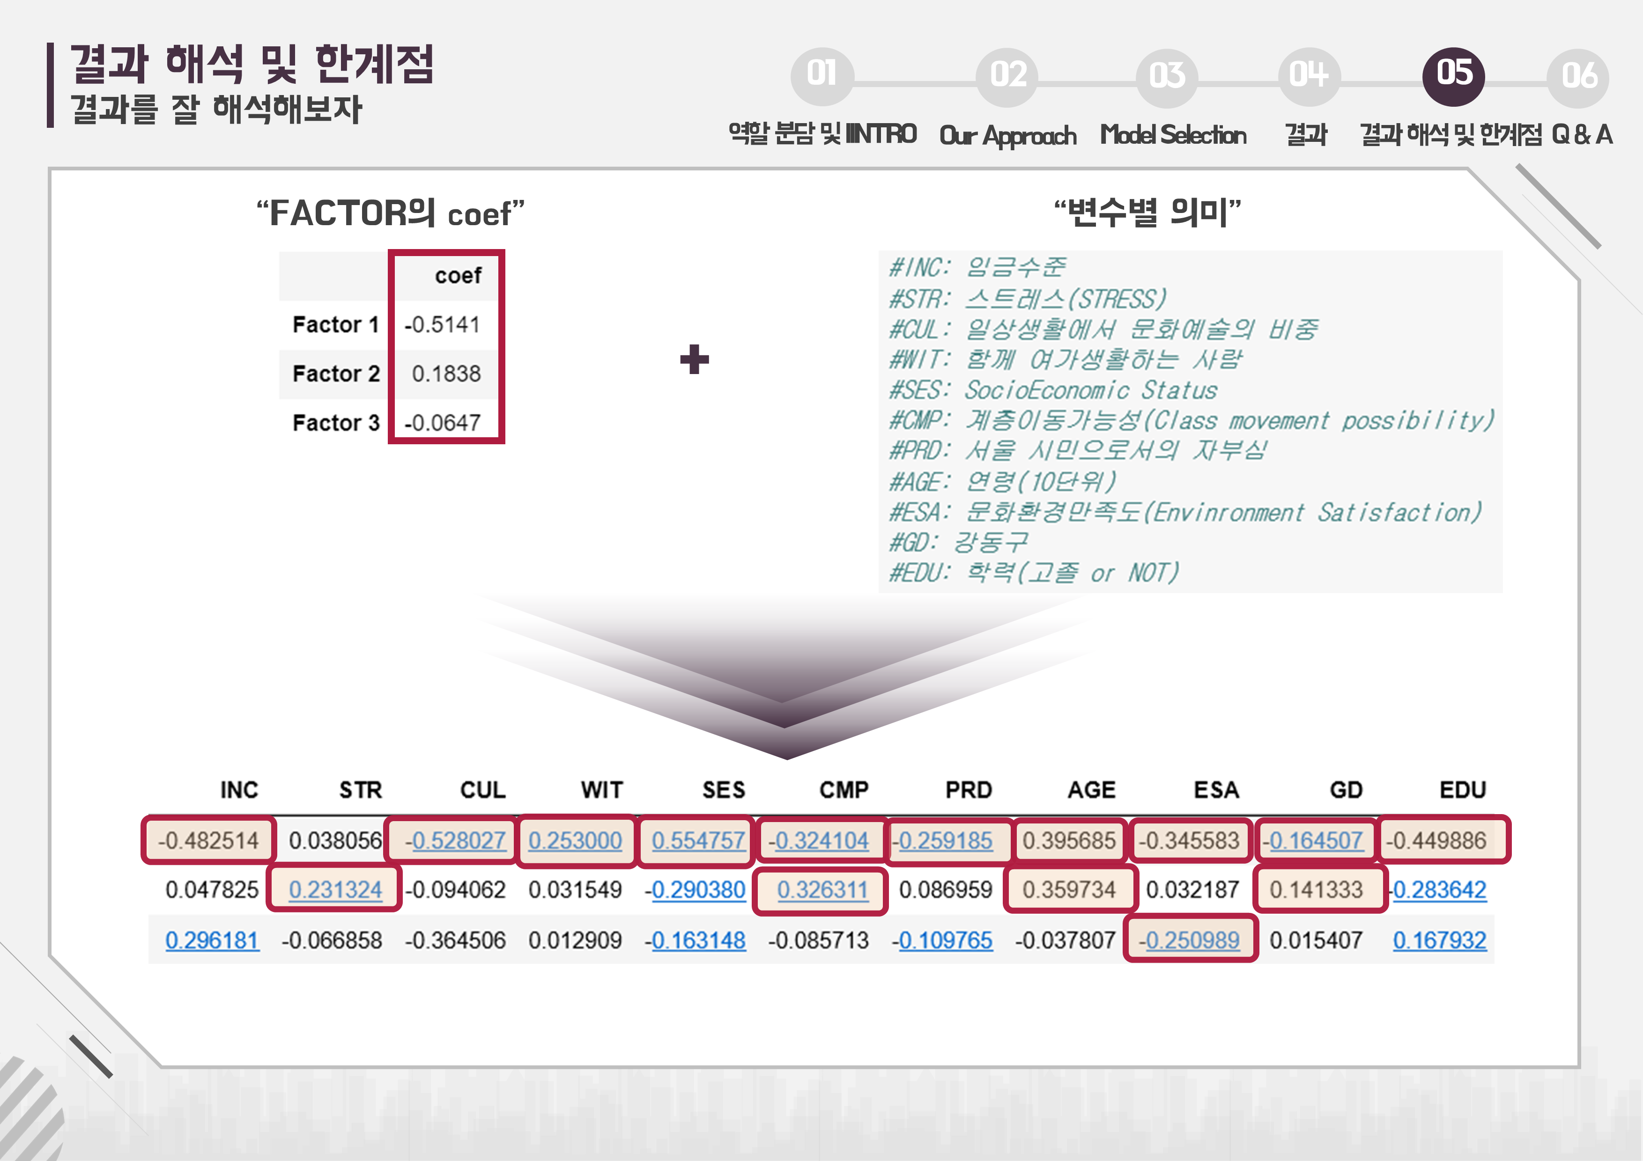Click the 0.296181 link under INC
1643x1161 pixels.
click(212, 940)
